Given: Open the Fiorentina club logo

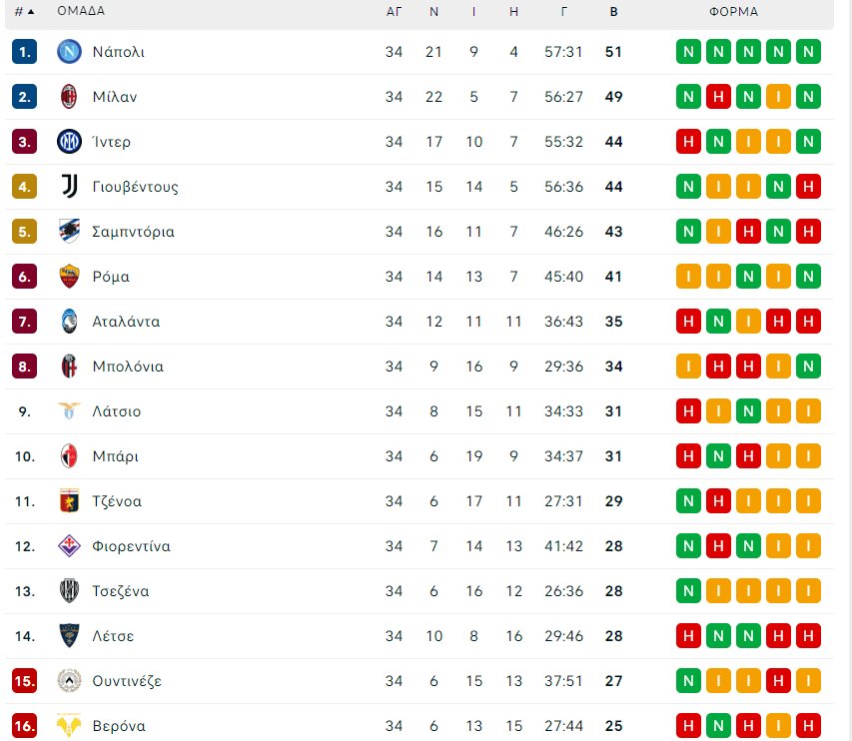Looking at the screenshot, I should pos(69,546).
